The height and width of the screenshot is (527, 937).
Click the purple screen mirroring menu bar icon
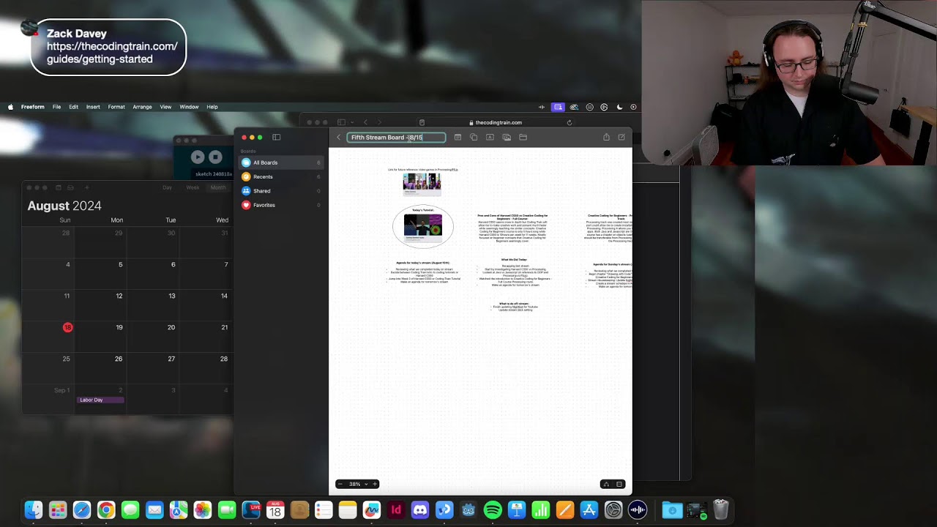pos(558,107)
